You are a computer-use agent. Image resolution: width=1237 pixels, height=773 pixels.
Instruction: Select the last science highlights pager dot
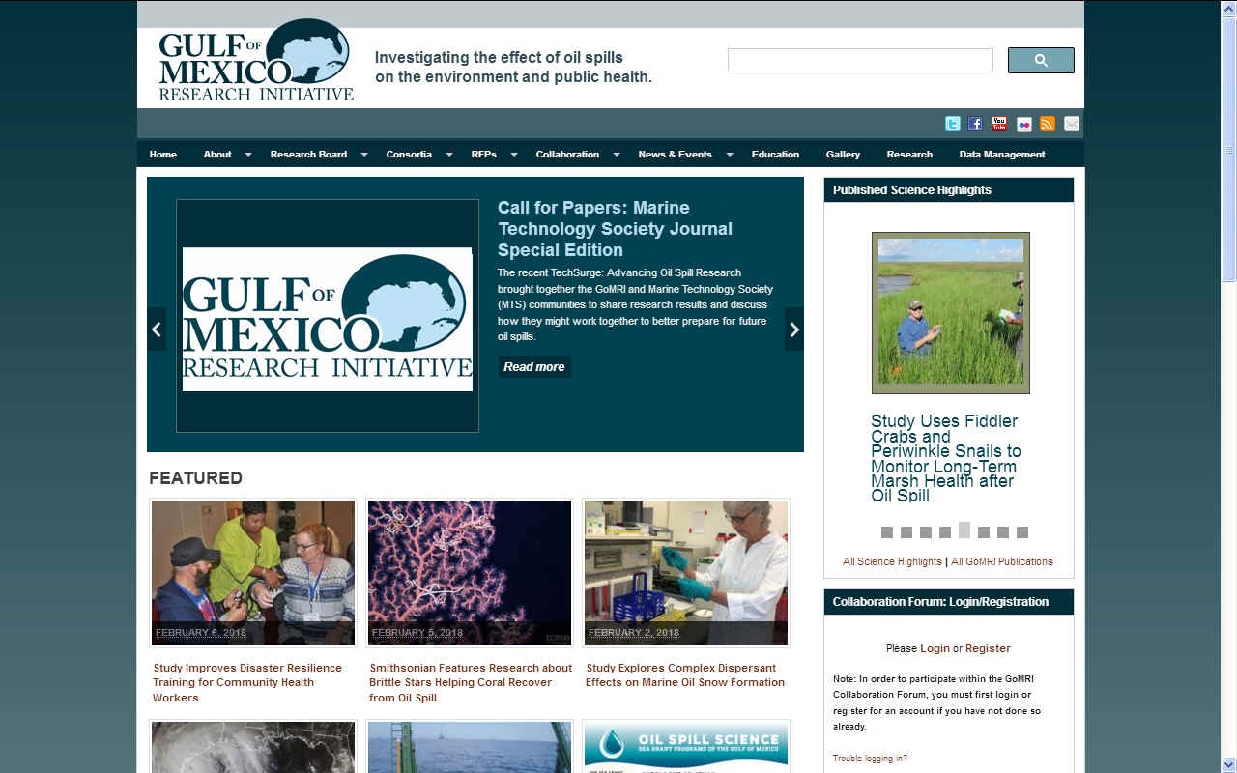[1022, 532]
